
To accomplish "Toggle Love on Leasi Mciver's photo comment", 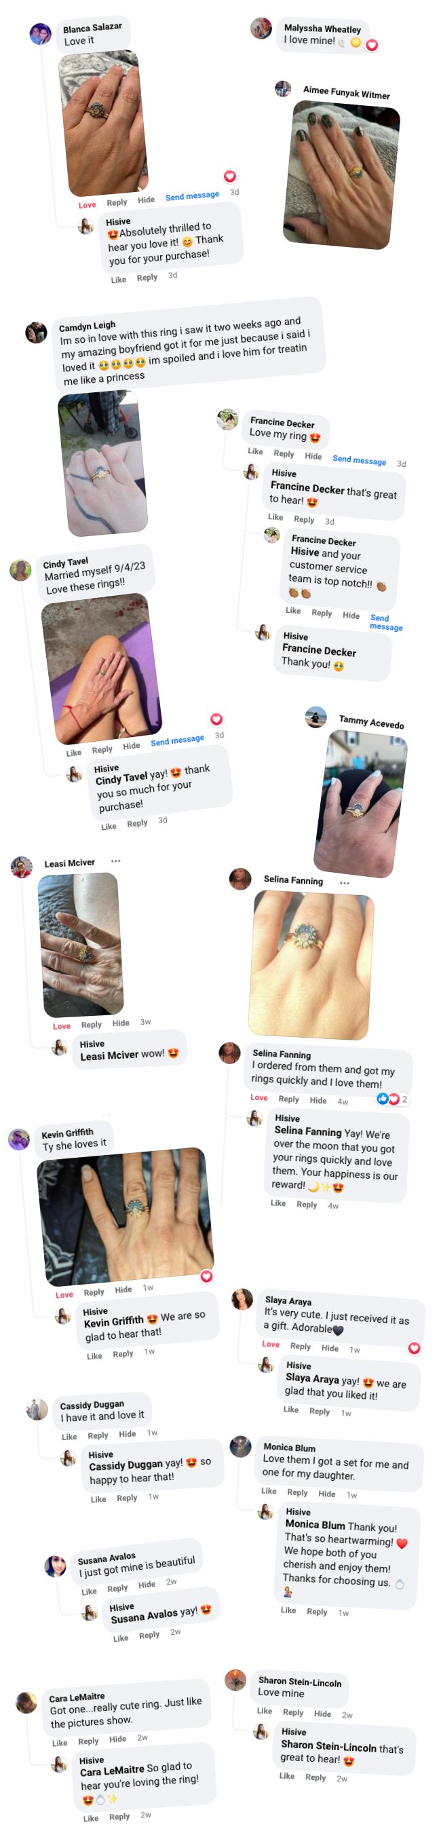I will (x=62, y=1025).
